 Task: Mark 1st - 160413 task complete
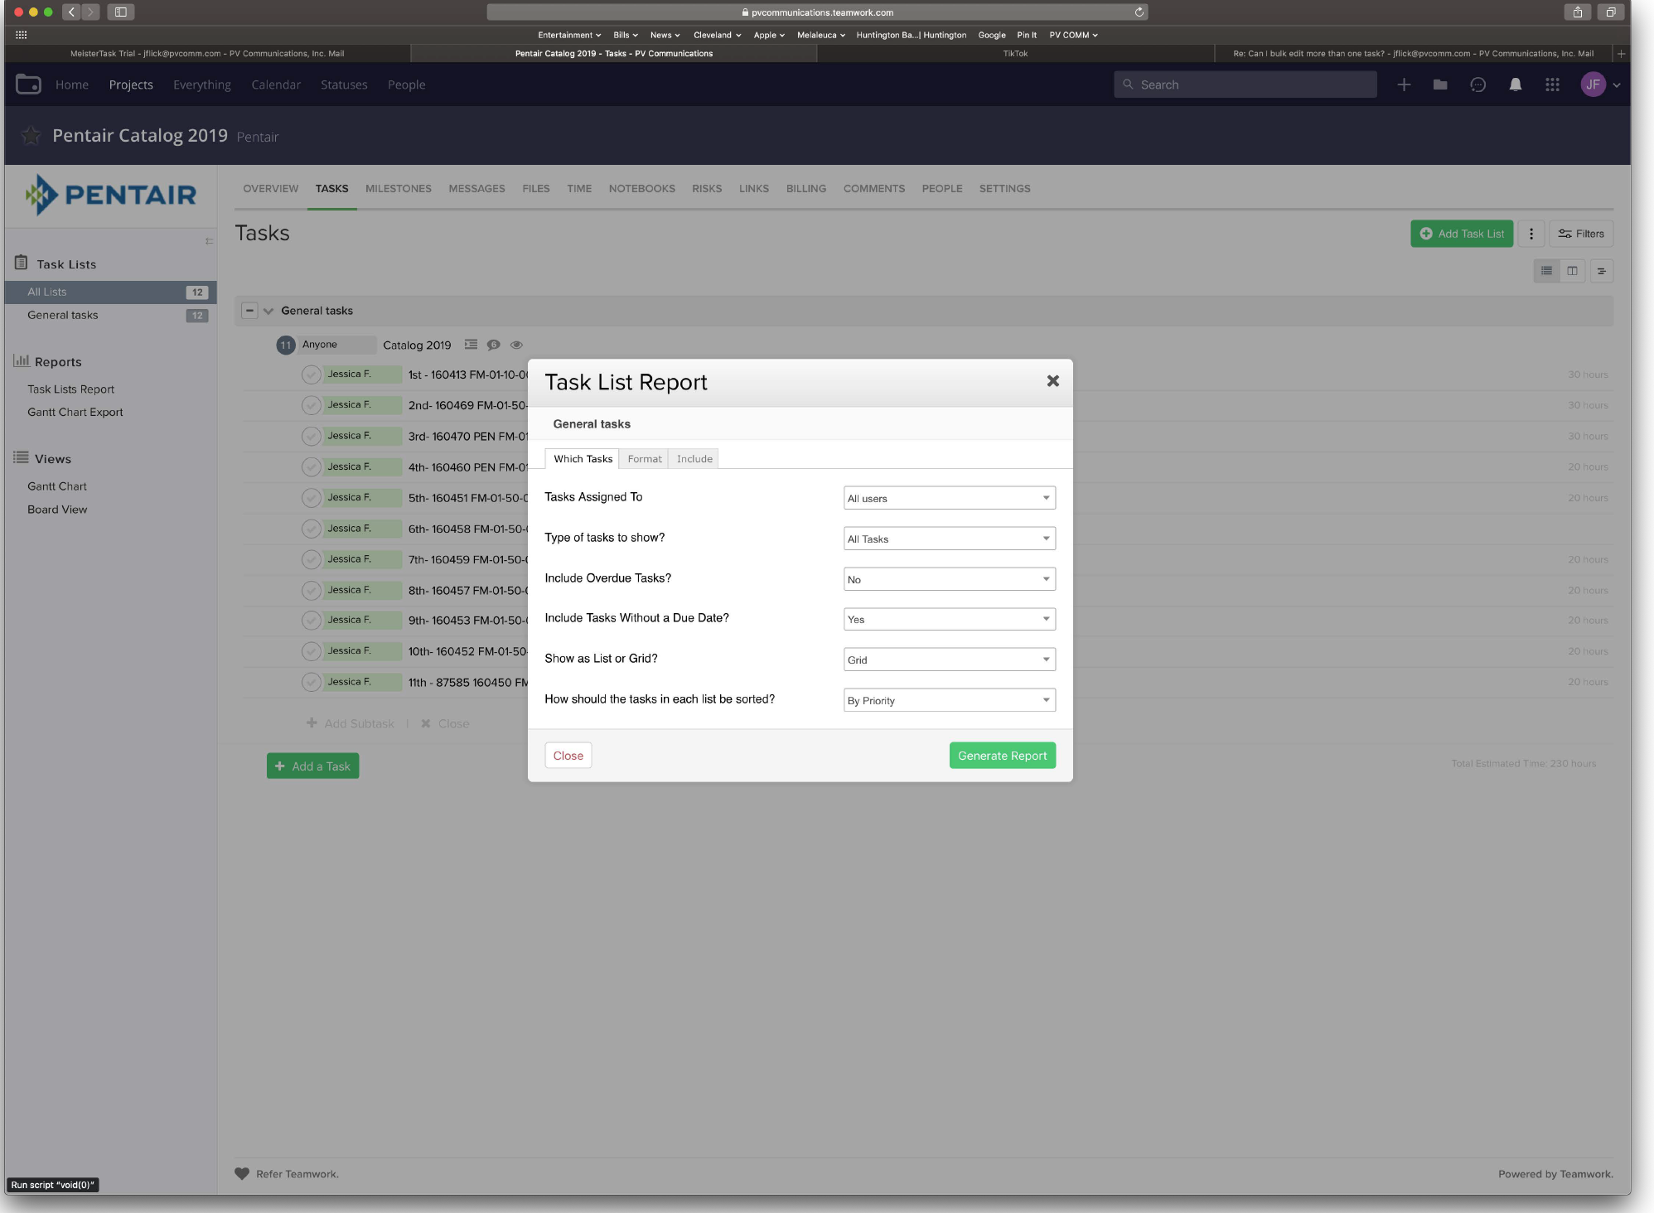pos(311,375)
